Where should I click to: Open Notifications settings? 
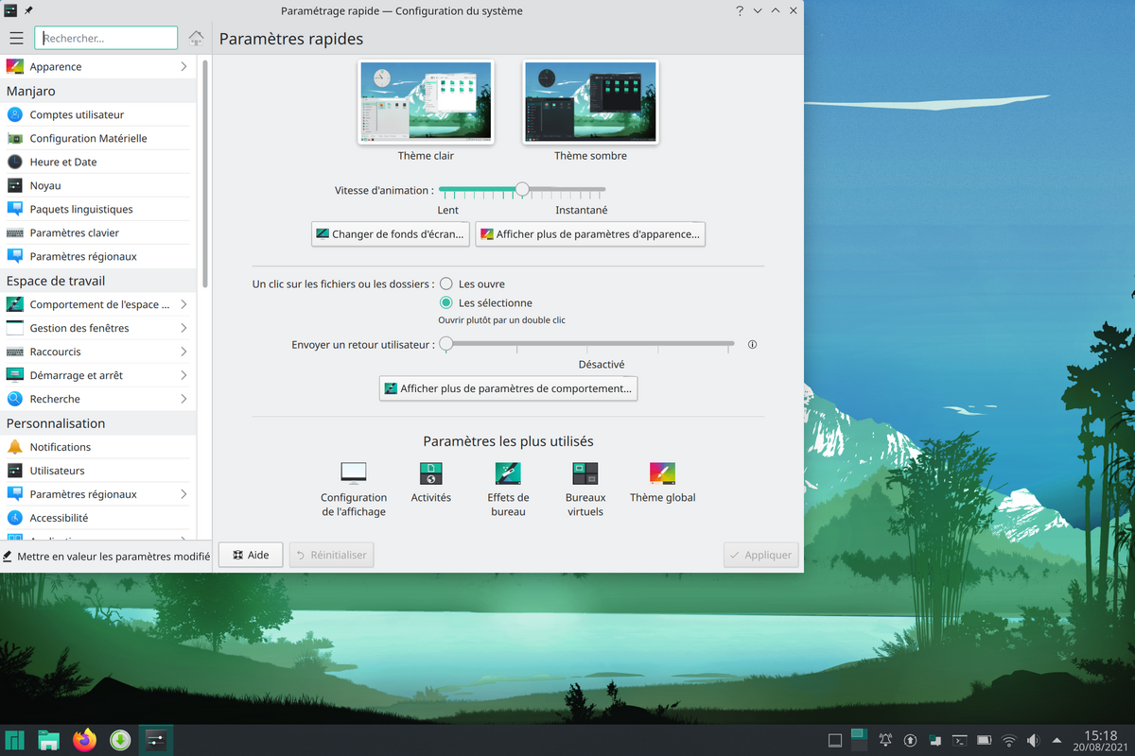point(97,447)
